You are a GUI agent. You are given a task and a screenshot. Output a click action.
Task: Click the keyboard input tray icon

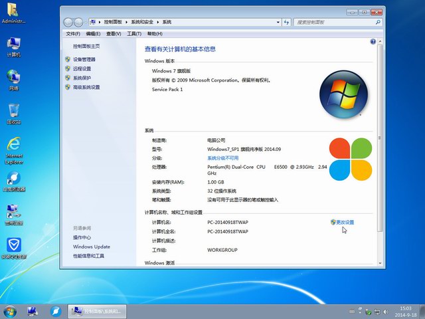coord(352,312)
